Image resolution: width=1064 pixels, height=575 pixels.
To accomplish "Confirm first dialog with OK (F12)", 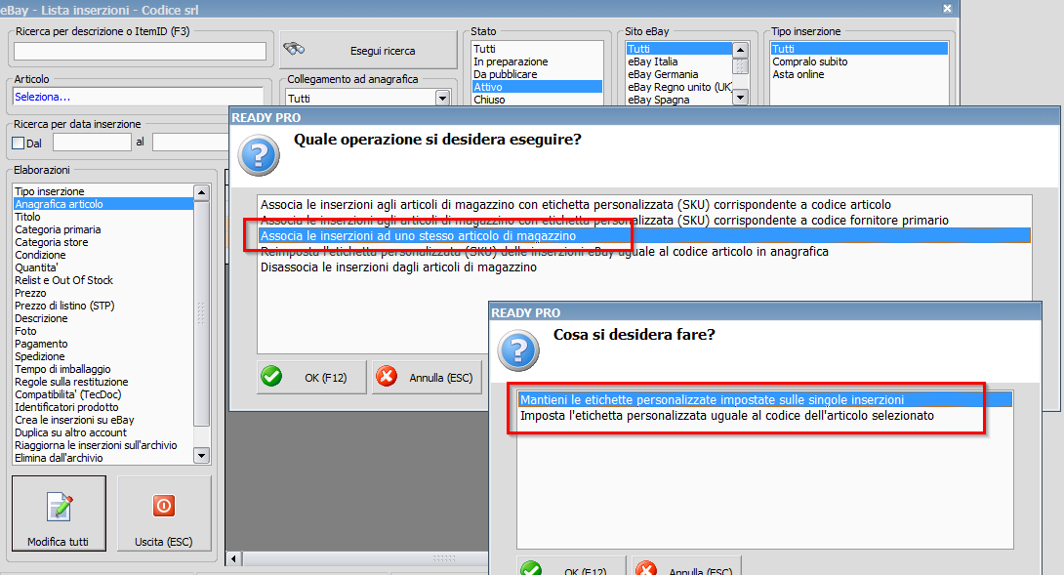I will point(311,377).
